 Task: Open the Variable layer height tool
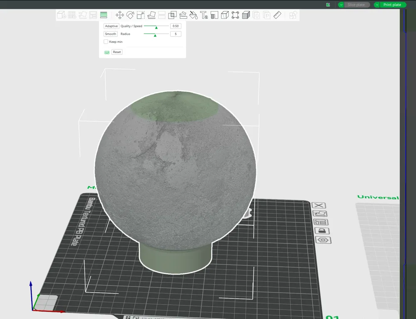(103, 15)
